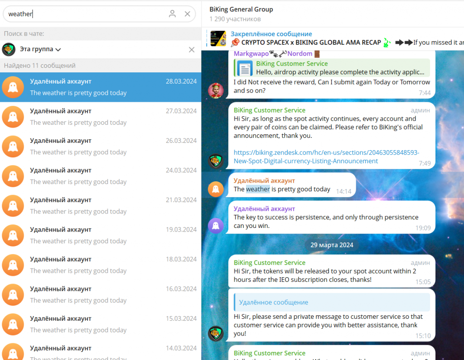Click the ghost avatar of the 15.03.2024 result

(x=13, y=324)
